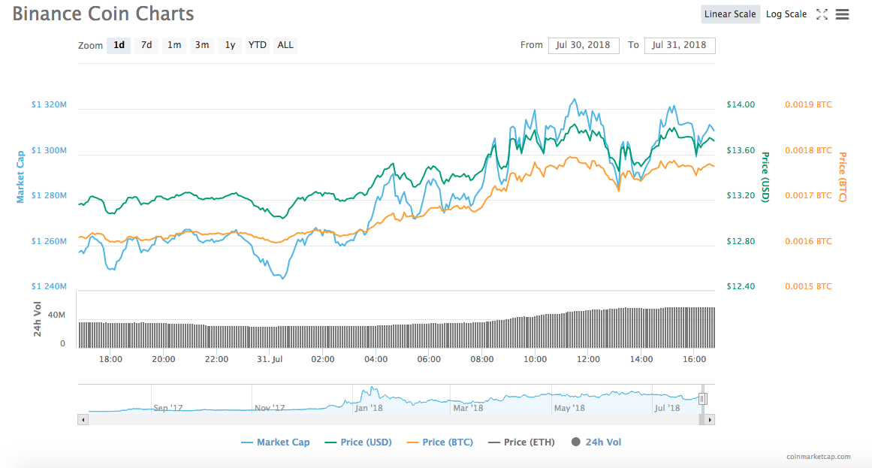Image resolution: width=872 pixels, height=468 pixels.
Task: Set zoom to 1d
Action: click(x=119, y=45)
